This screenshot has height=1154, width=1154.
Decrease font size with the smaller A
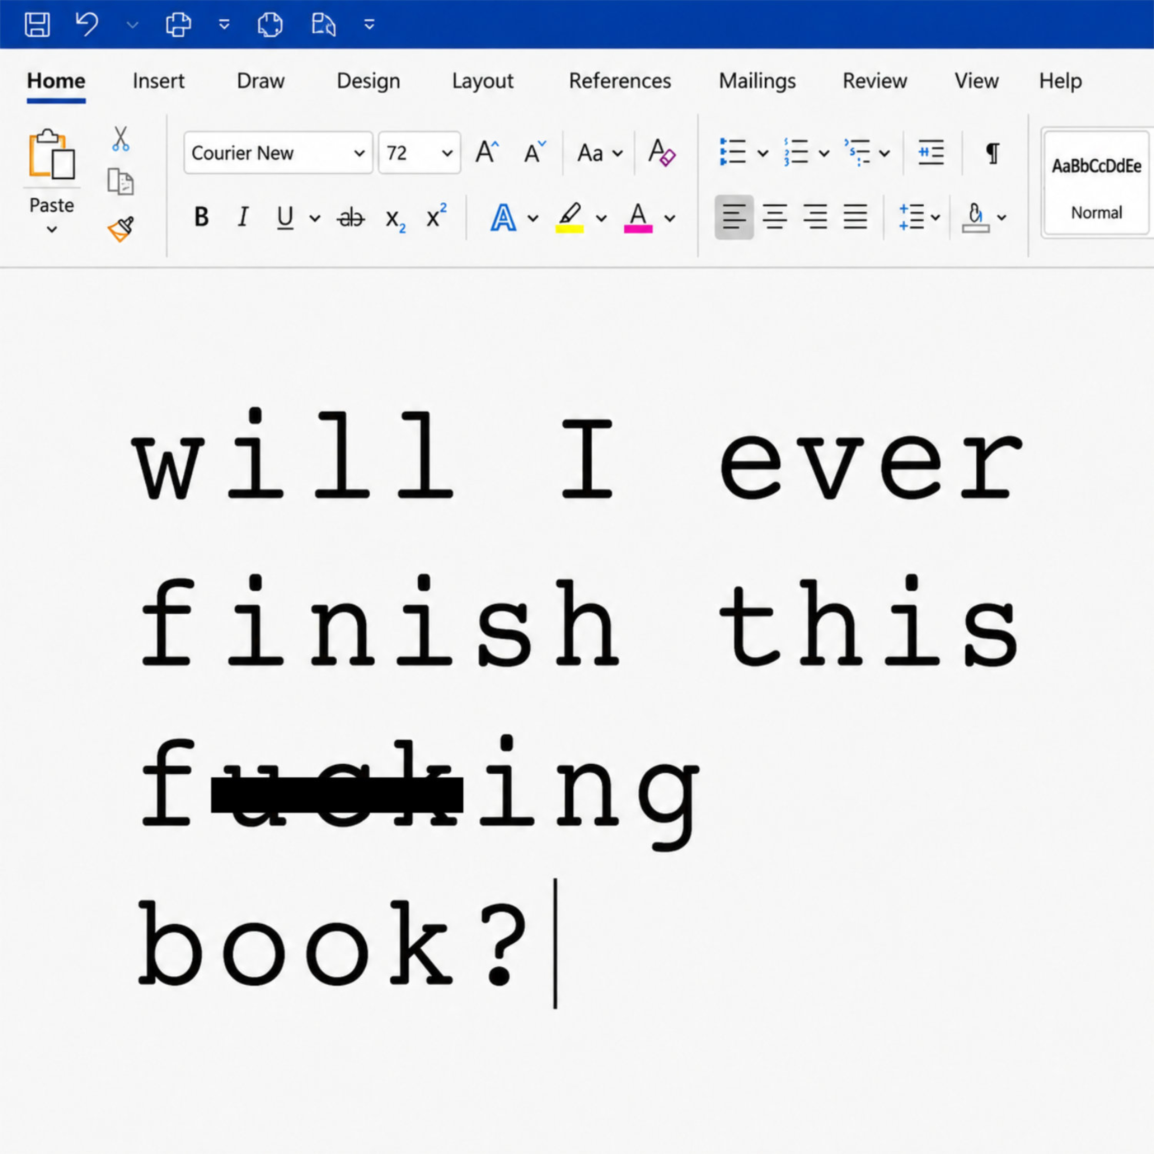[x=535, y=152]
